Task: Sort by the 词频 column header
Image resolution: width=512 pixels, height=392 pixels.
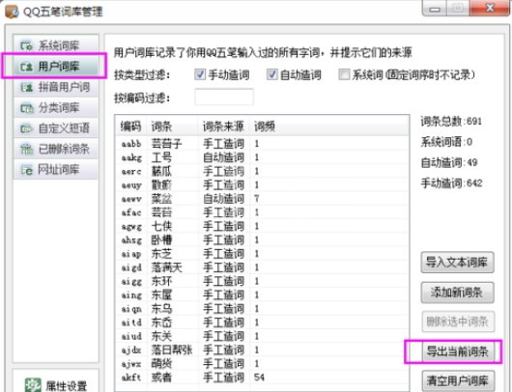Action: pyautogui.click(x=265, y=126)
